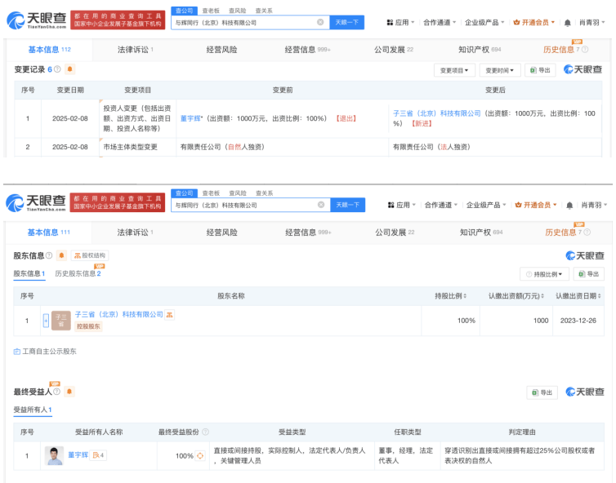Open 企业级产品 menu on page showing 股东信息
Image resolution: width=616 pixels, height=483 pixels.
[486, 205]
